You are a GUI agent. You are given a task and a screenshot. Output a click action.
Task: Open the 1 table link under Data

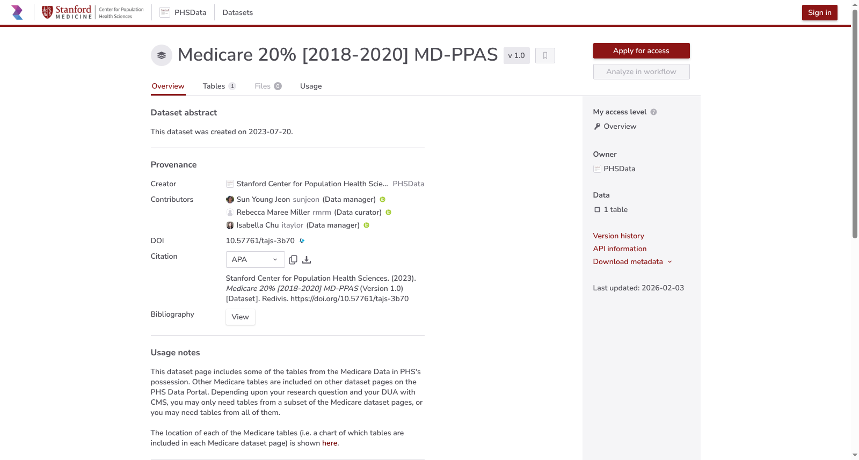coord(615,210)
